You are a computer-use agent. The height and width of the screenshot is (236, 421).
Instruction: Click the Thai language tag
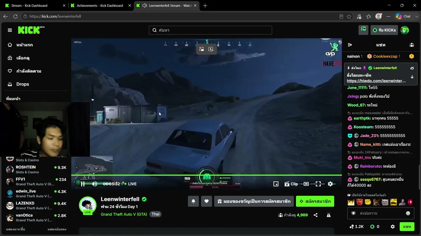tap(156, 214)
